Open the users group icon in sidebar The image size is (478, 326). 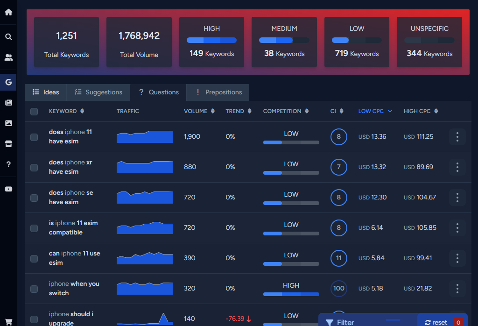[8, 57]
